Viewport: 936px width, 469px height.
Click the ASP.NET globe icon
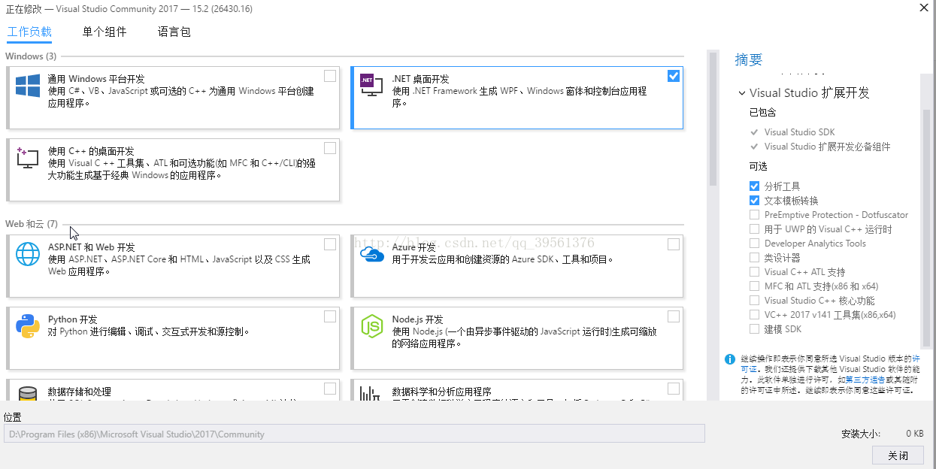pos(28,254)
